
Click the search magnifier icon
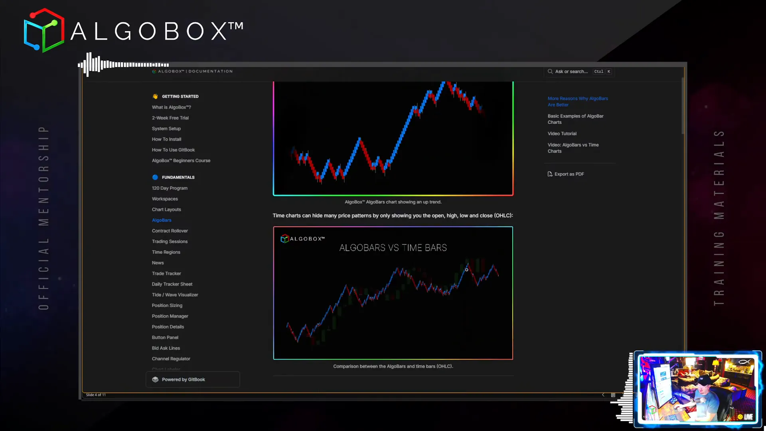(x=550, y=71)
